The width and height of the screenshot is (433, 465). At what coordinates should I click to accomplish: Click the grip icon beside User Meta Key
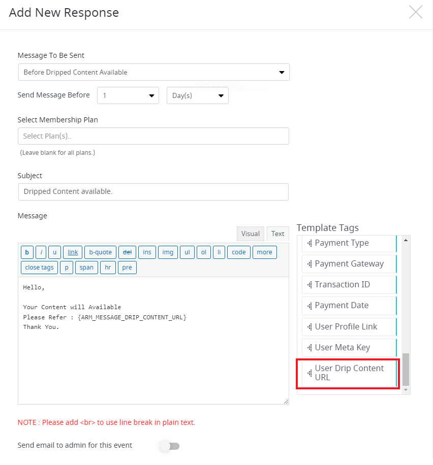(x=310, y=348)
